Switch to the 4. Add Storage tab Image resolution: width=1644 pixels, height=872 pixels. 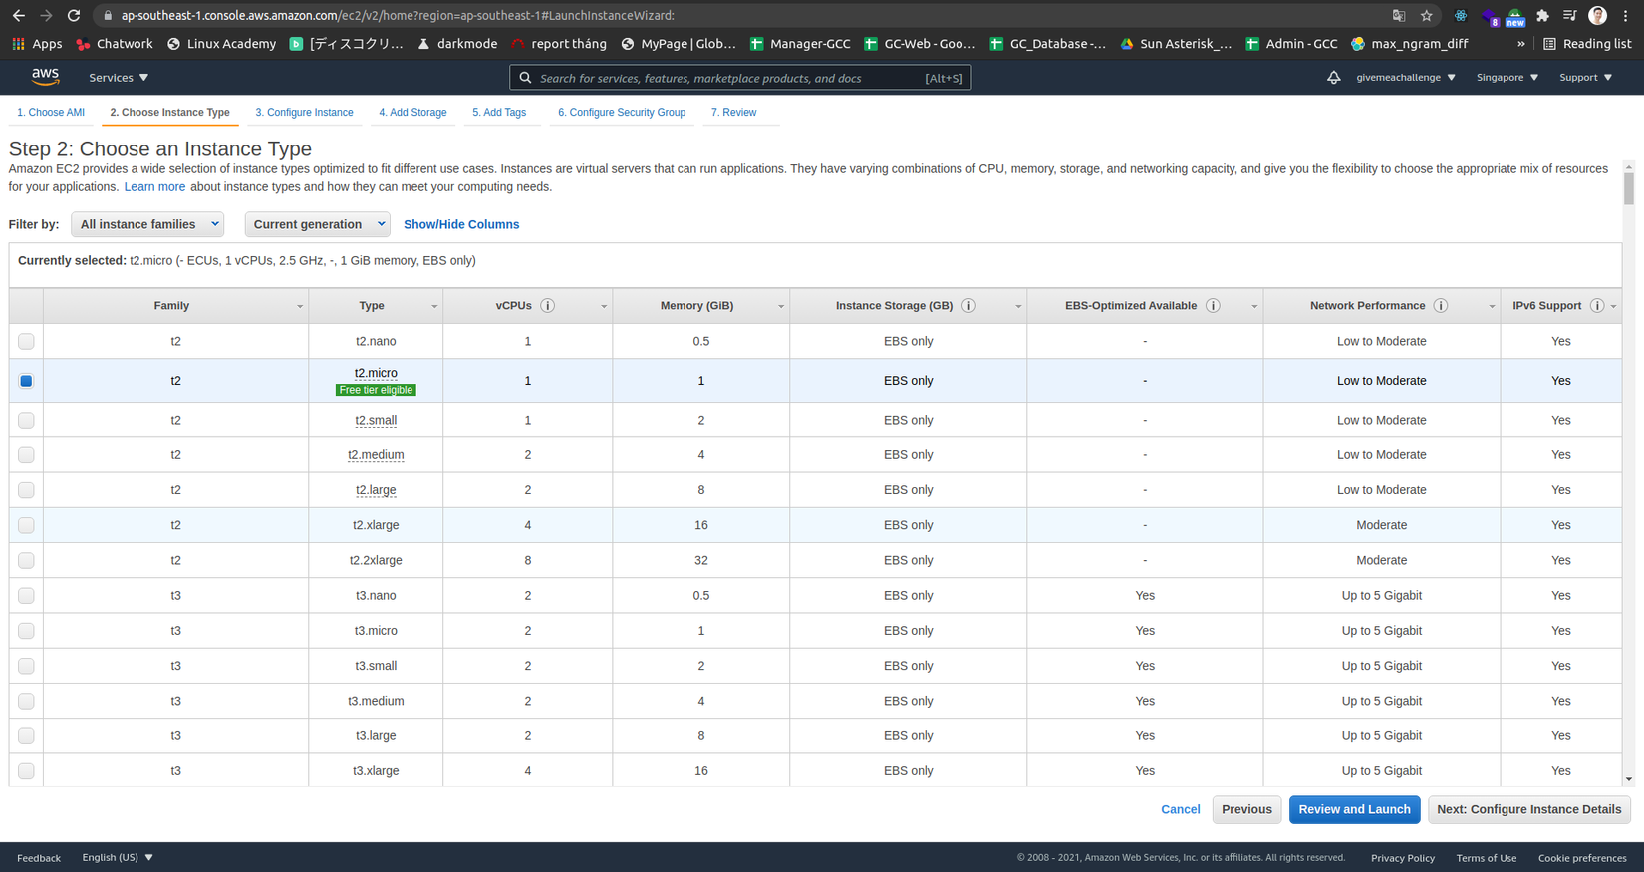coord(412,113)
